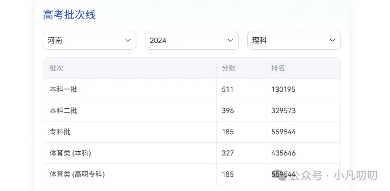Click score 396 for 本科二批

pos(228,110)
